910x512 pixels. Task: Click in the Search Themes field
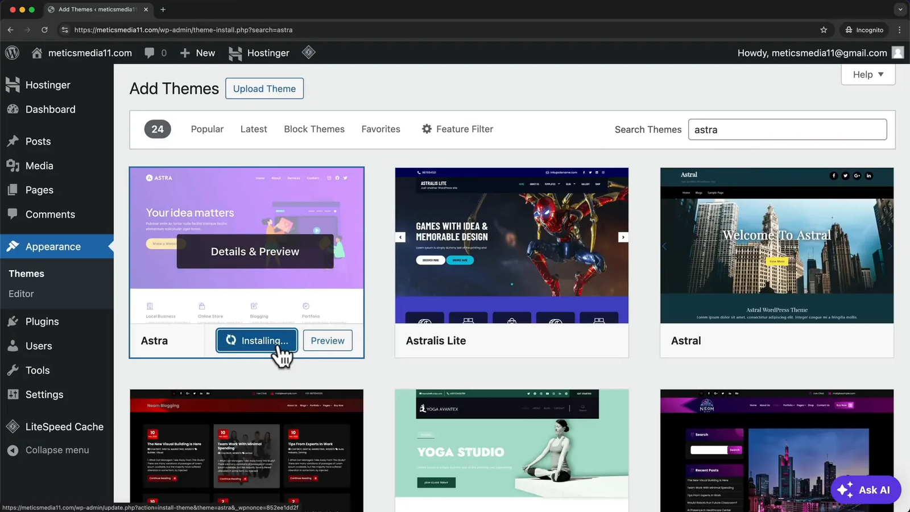pos(787,130)
